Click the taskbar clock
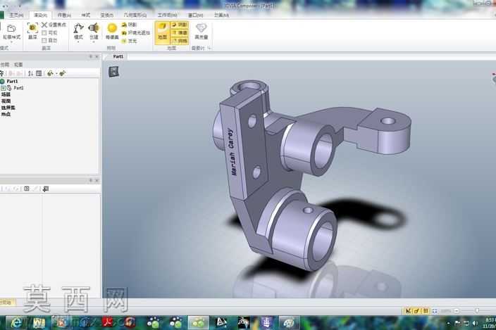 click(490, 323)
